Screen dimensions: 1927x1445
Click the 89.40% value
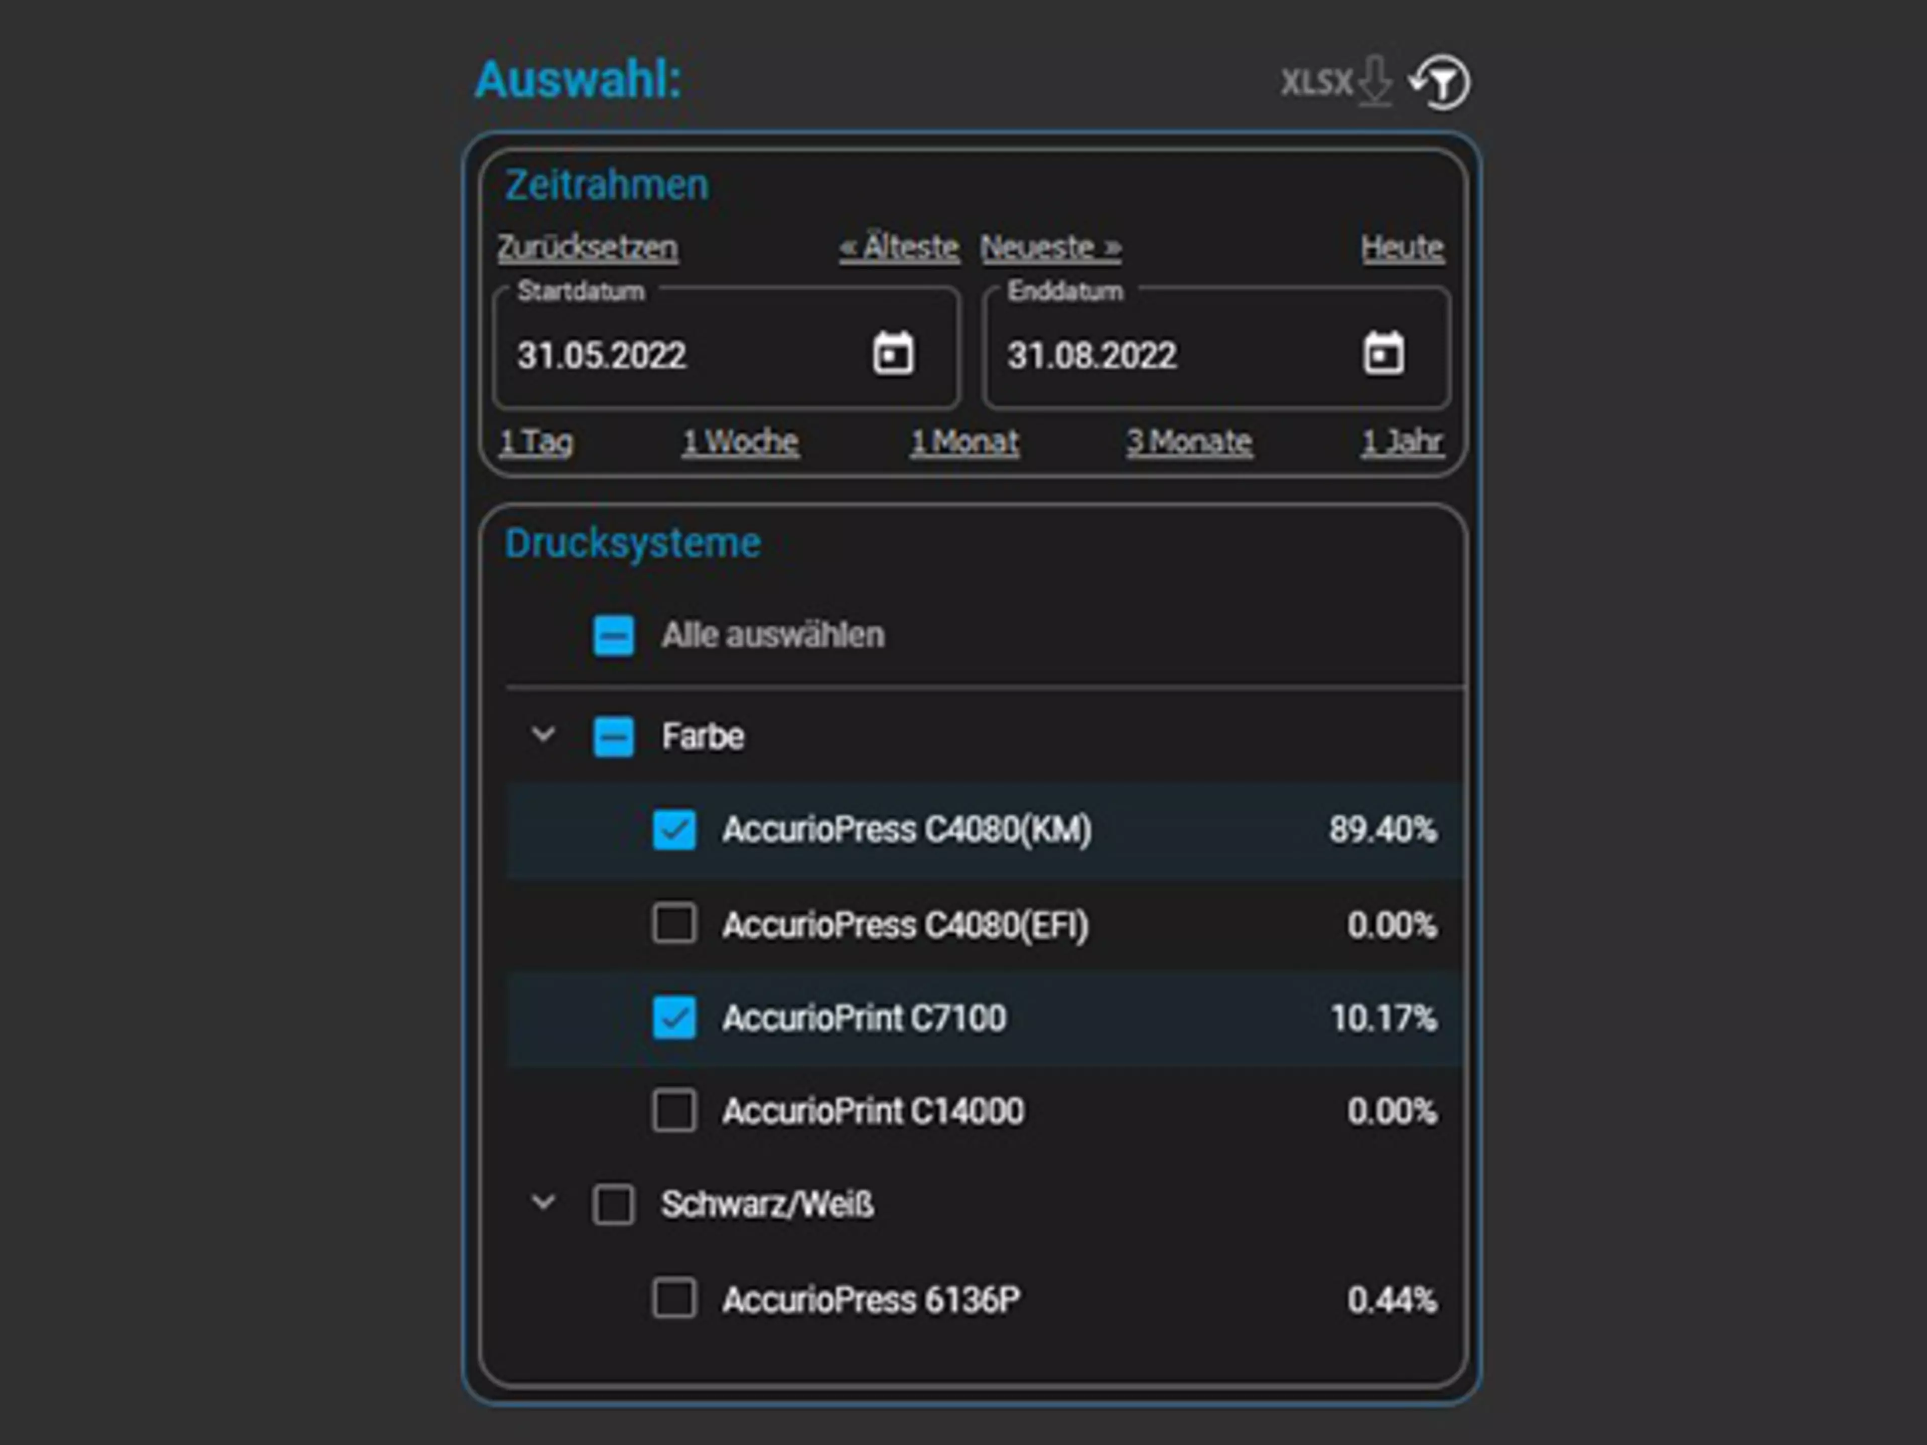coord(1384,829)
